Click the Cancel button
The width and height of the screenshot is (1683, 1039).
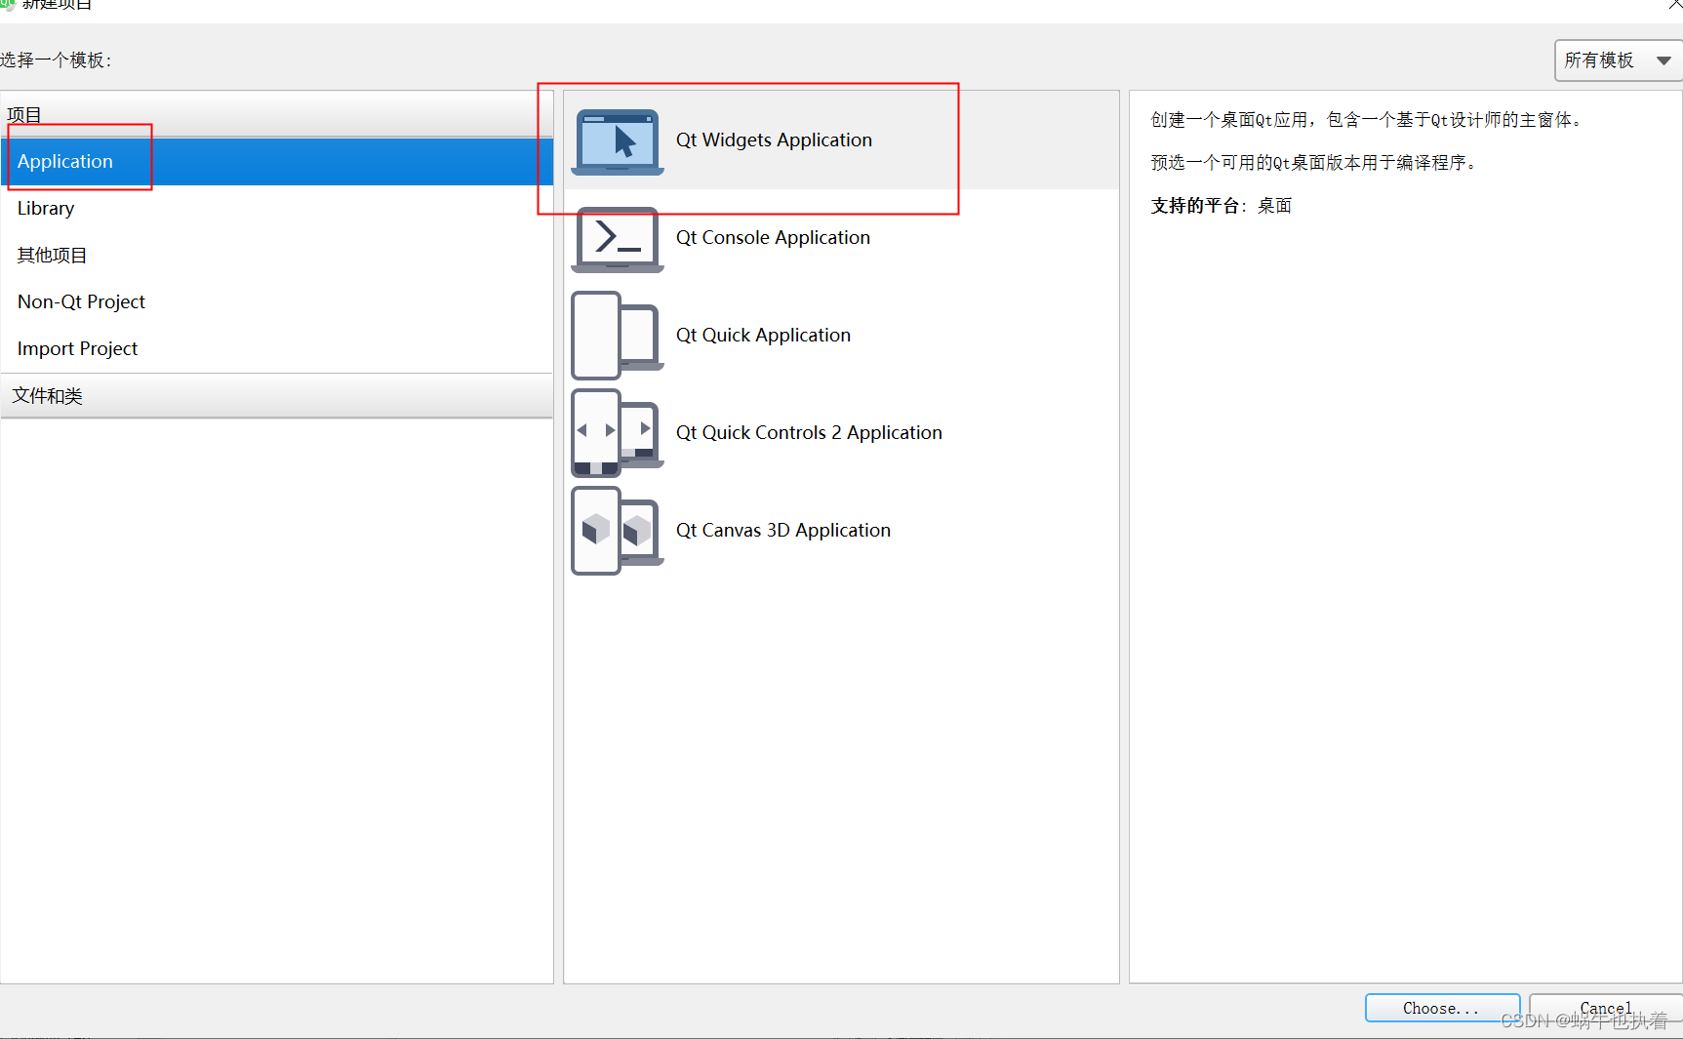1606,1008
